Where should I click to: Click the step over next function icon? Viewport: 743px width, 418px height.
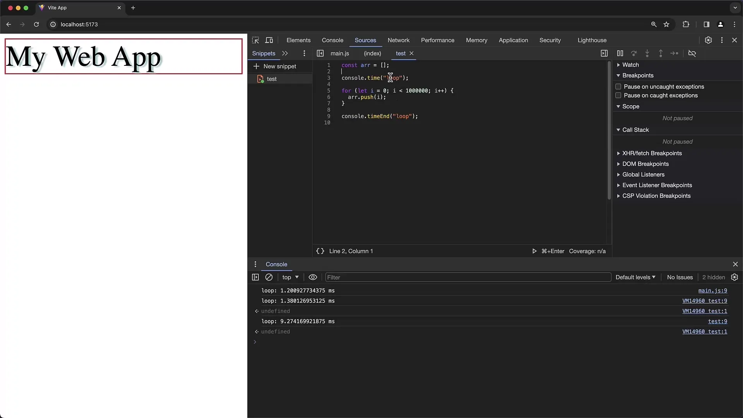(634, 53)
